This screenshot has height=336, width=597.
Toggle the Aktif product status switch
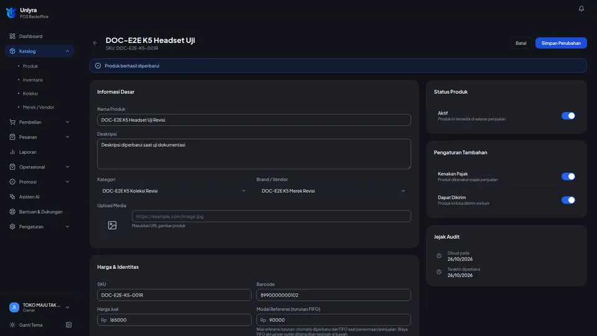(x=568, y=116)
